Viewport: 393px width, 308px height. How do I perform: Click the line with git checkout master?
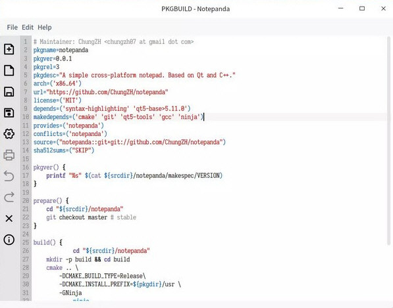click(91, 217)
